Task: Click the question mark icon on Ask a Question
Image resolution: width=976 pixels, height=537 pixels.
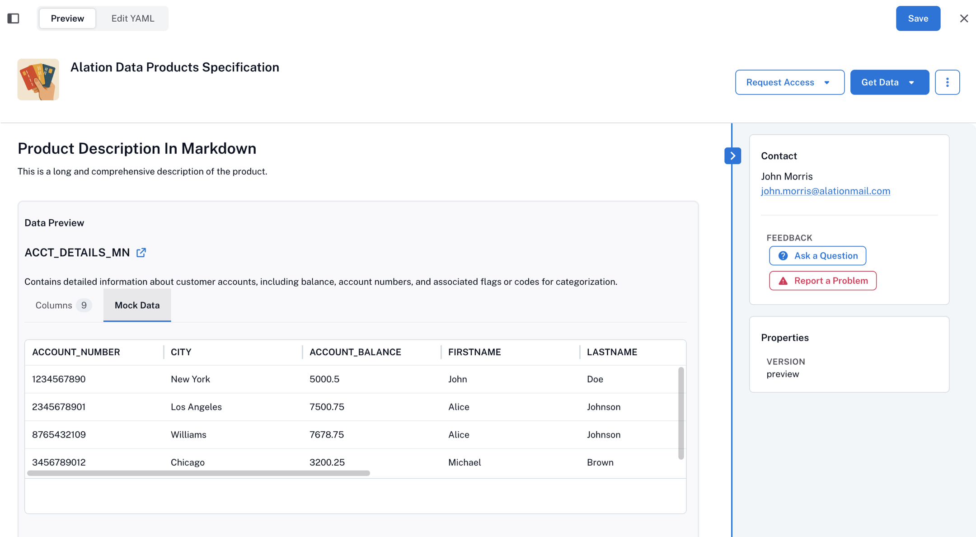Action: pos(783,255)
